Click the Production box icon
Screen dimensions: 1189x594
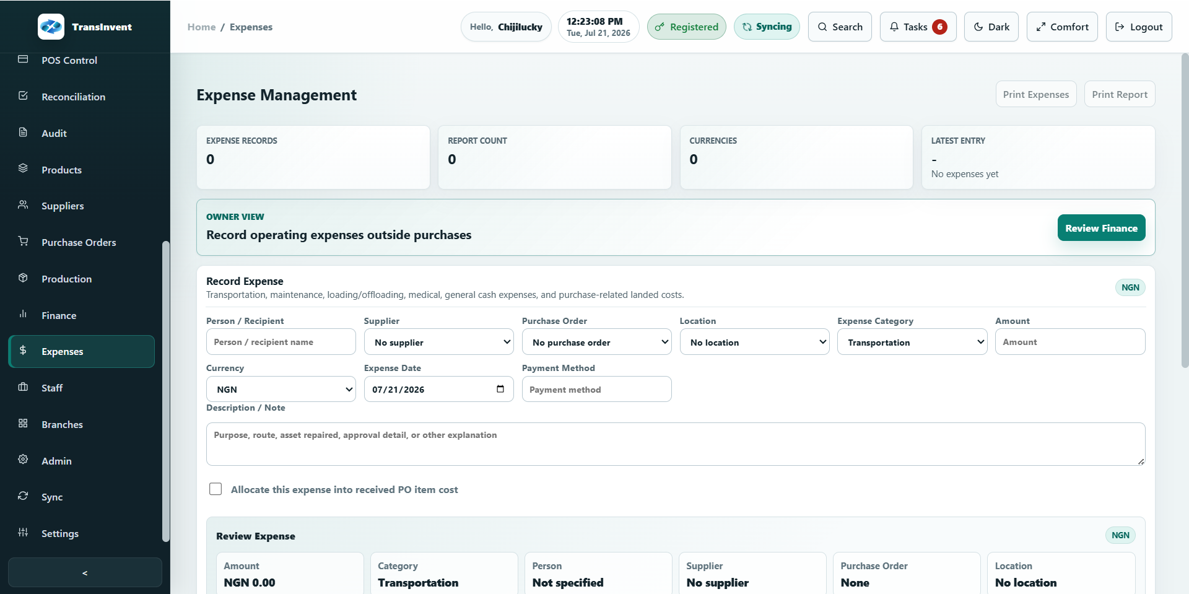click(x=23, y=278)
